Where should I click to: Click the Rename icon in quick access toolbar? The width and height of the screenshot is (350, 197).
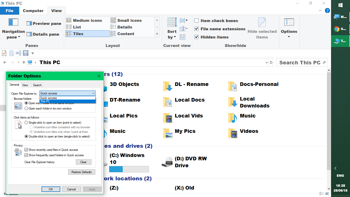(x=18, y=53)
